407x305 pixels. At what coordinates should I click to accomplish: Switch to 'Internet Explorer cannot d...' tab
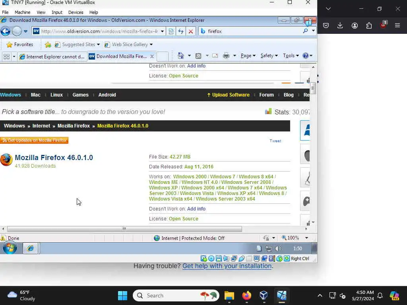tap(52, 56)
